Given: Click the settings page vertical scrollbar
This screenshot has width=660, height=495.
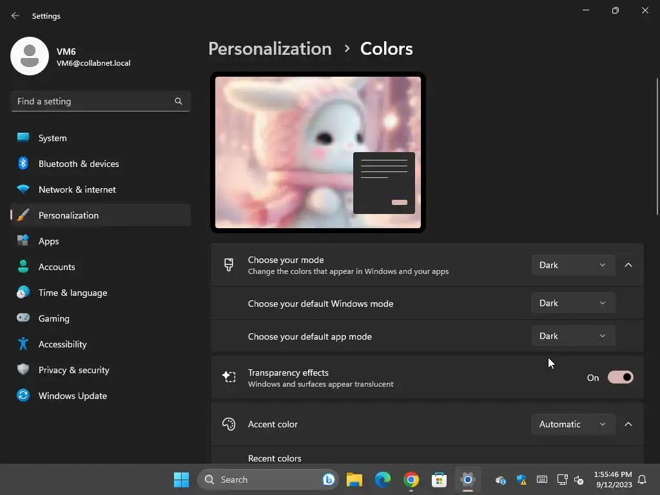Looking at the screenshot, I should (657, 148).
